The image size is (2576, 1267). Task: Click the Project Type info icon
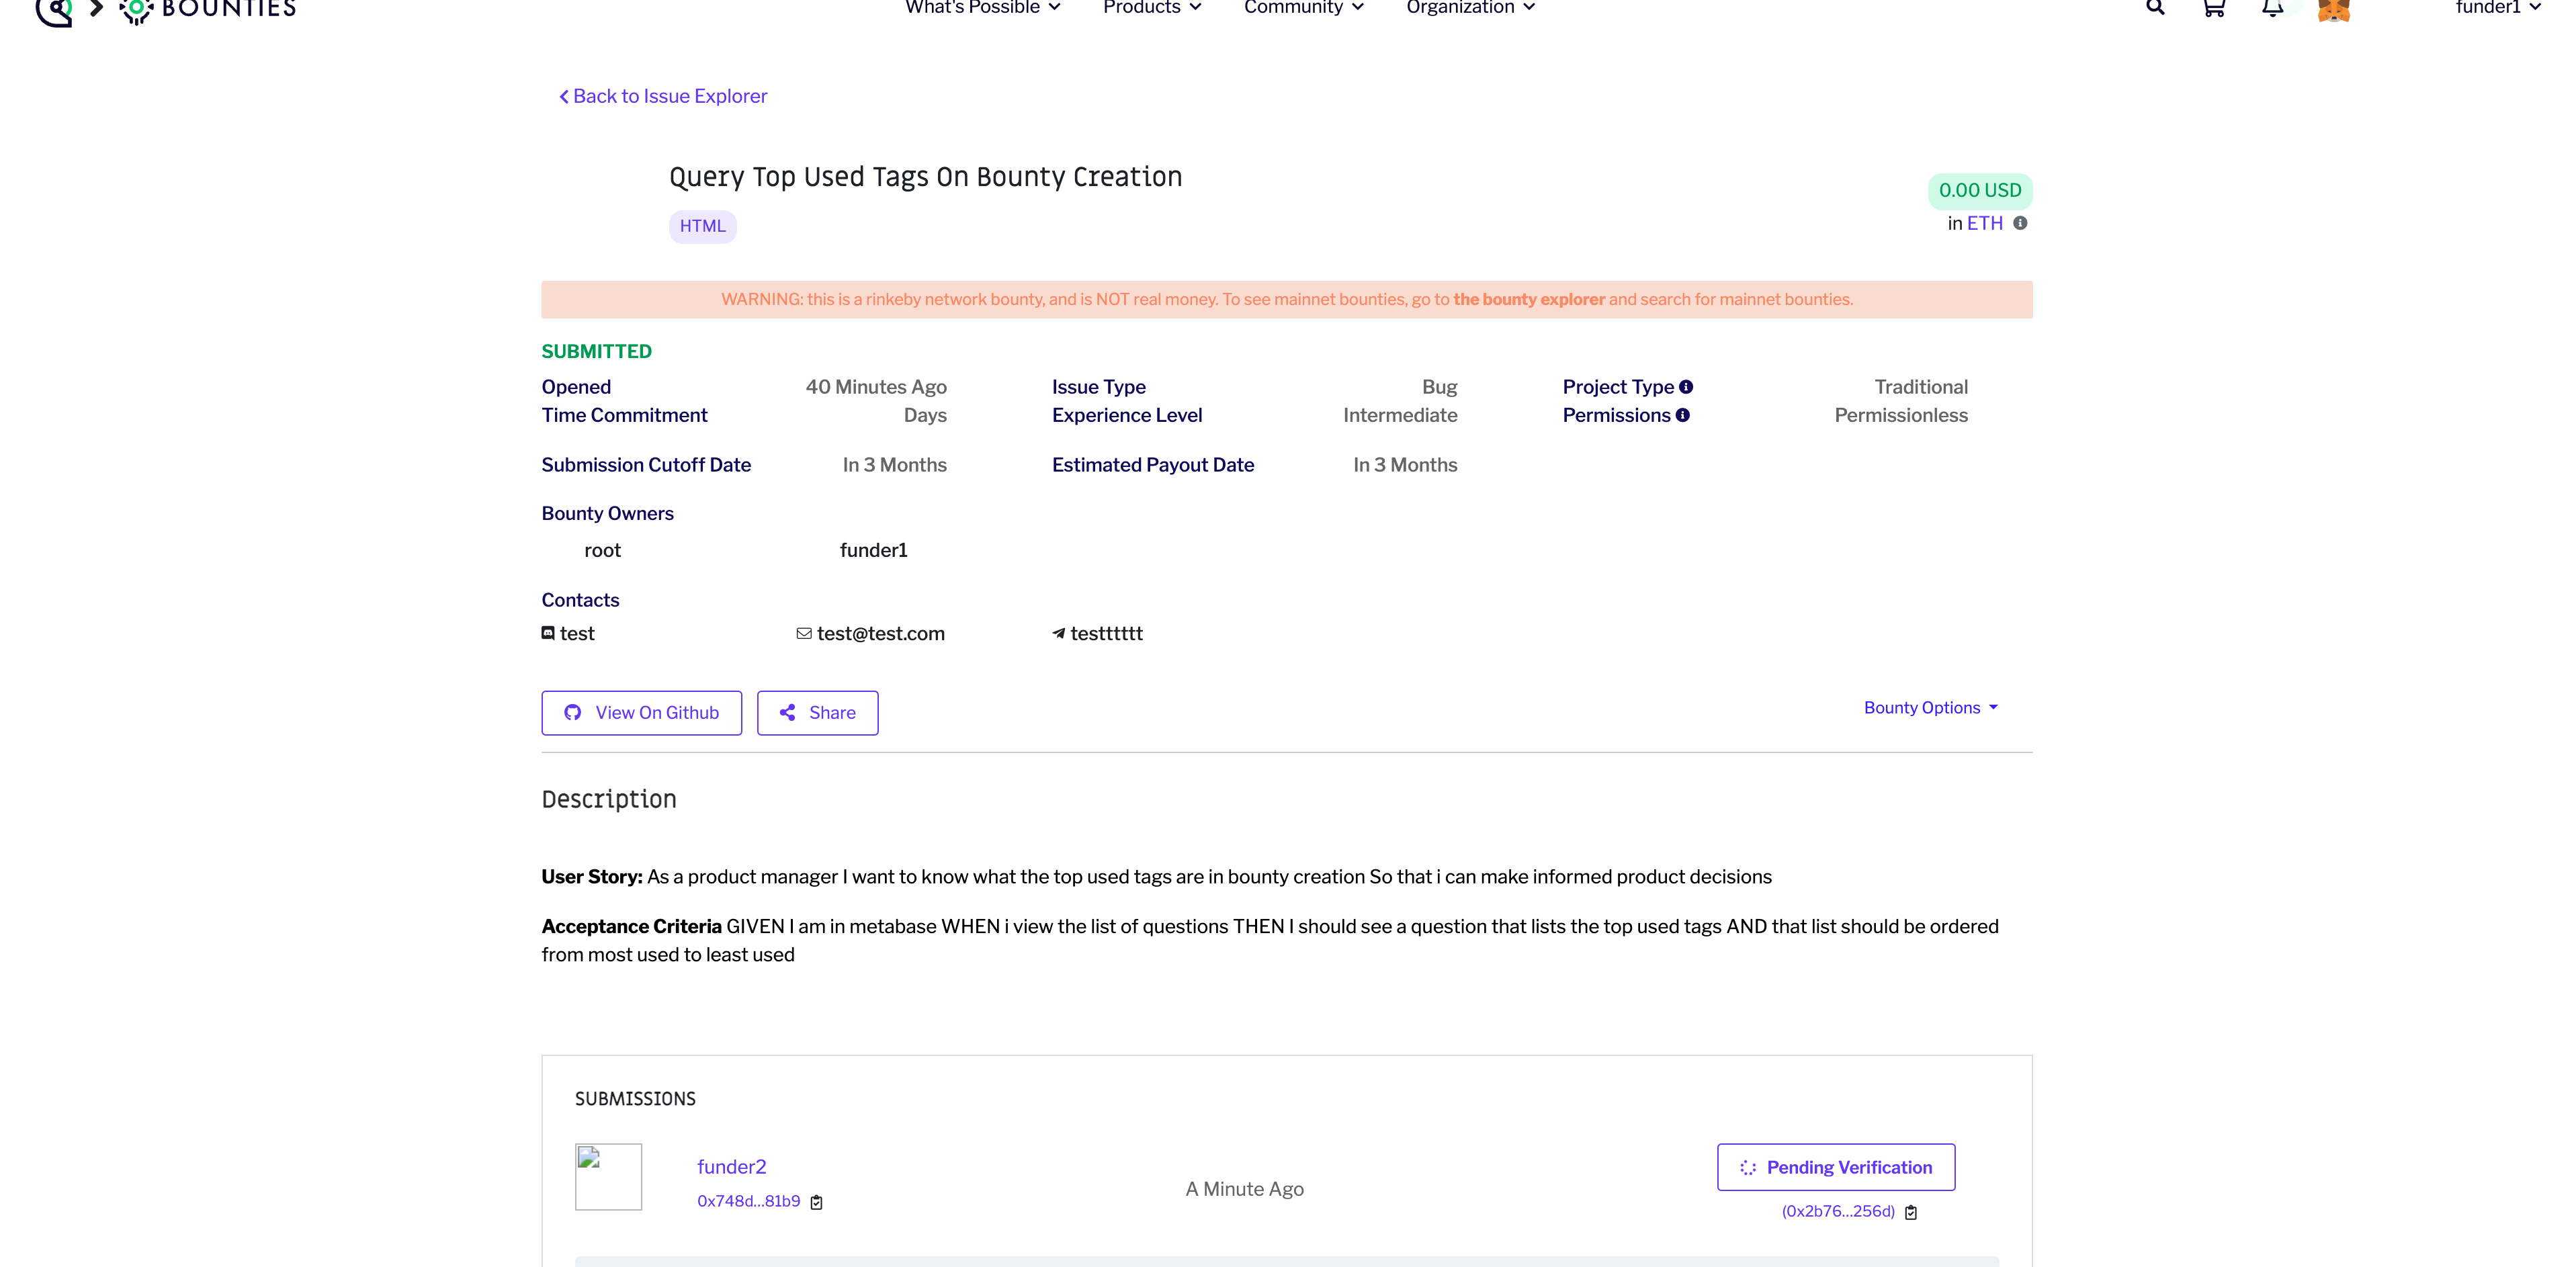pyautogui.click(x=1686, y=387)
